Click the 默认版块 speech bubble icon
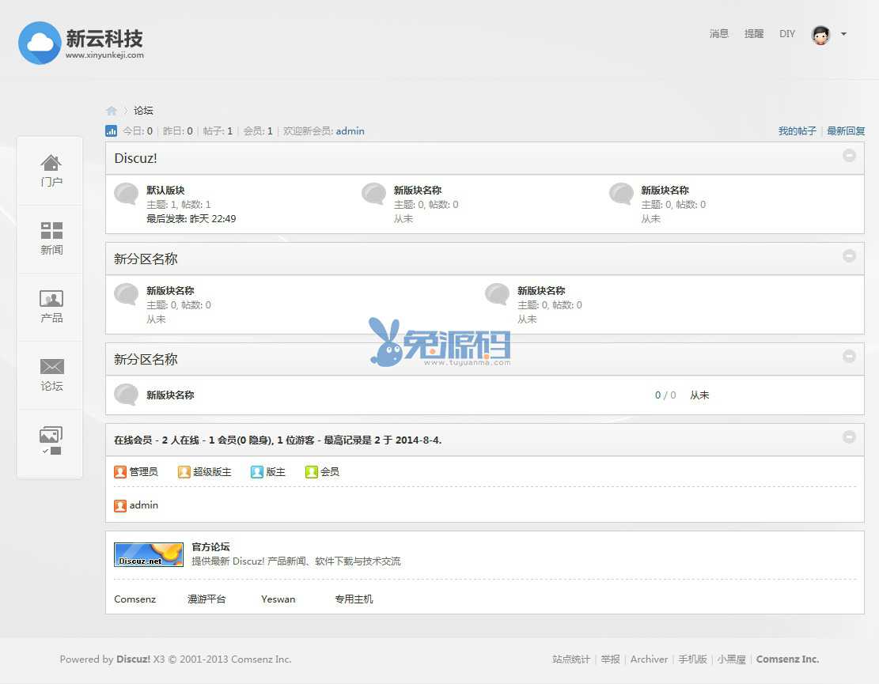Screen dimensions: 879x684 (126, 194)
